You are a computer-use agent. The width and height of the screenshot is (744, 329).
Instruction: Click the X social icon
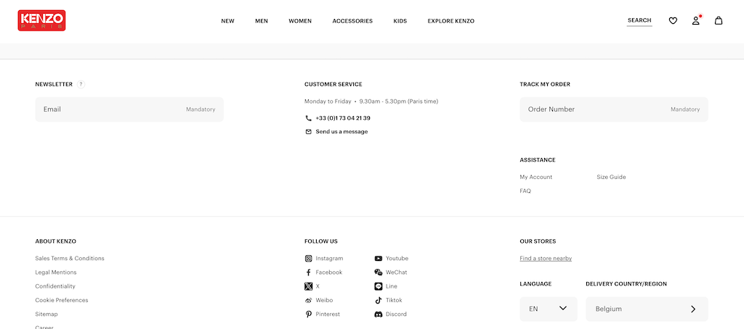[308, 286]
